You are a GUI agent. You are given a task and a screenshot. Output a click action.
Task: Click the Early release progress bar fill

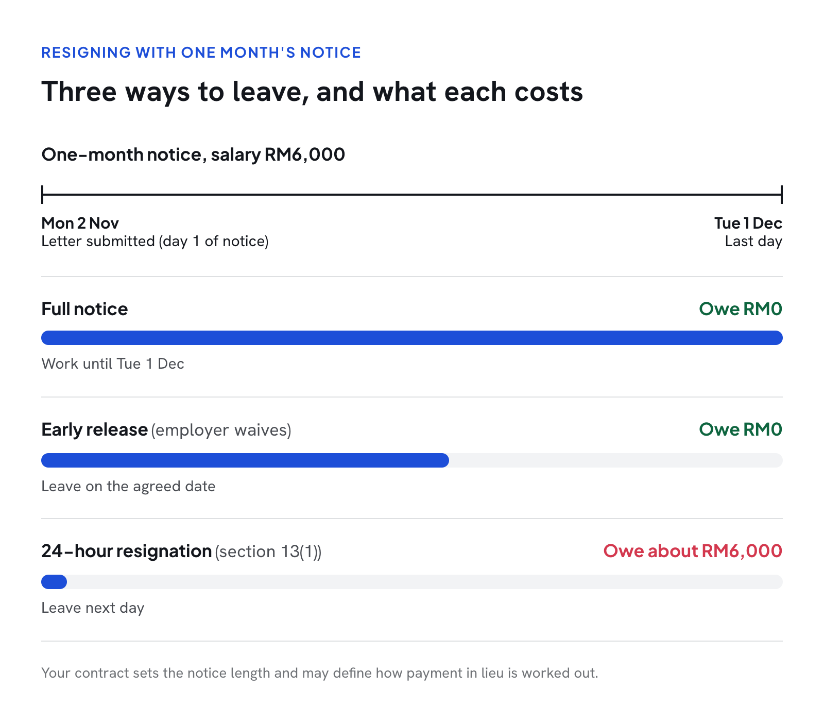[x=245, y=460]
